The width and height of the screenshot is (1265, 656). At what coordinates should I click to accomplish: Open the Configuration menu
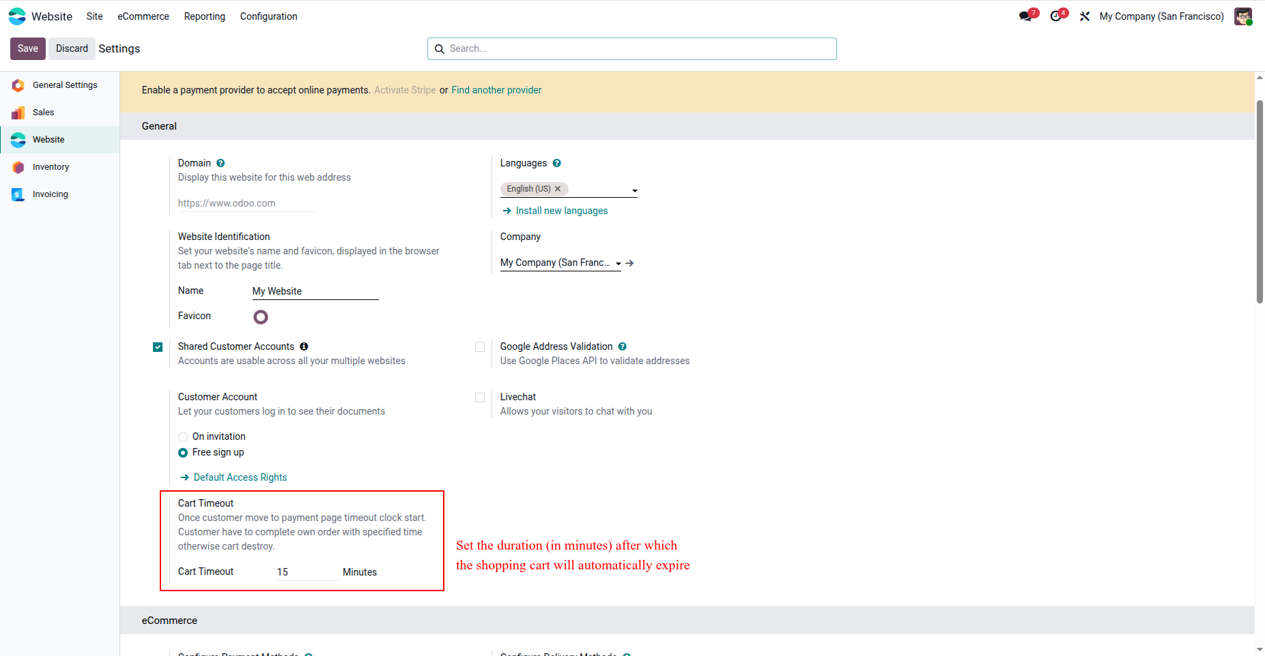[x=268, y=16]
